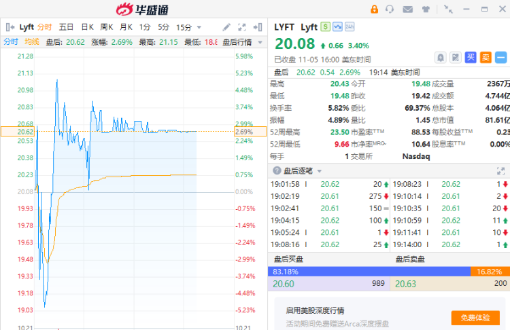
Task: Select the 五日 chart tab
Action: tap(66, 27)
